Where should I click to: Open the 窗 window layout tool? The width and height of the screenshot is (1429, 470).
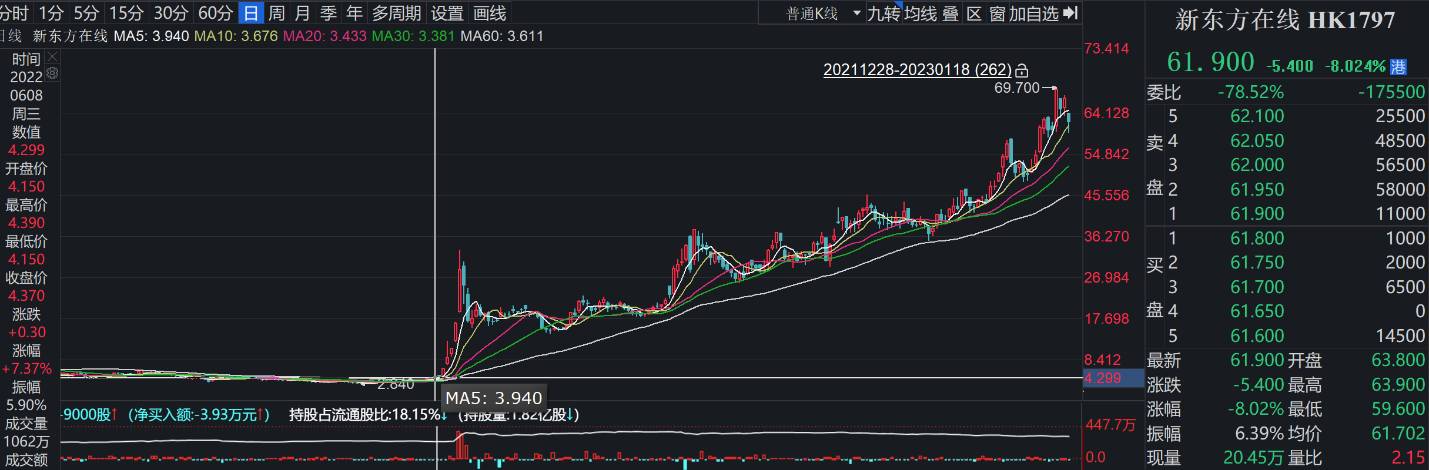[x=997, y=13]
